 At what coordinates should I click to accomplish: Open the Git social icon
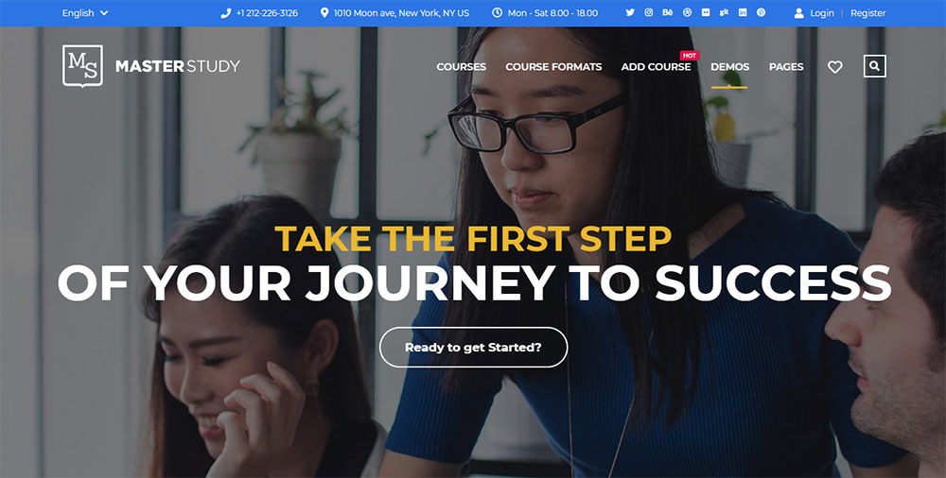tap(724, 12)
